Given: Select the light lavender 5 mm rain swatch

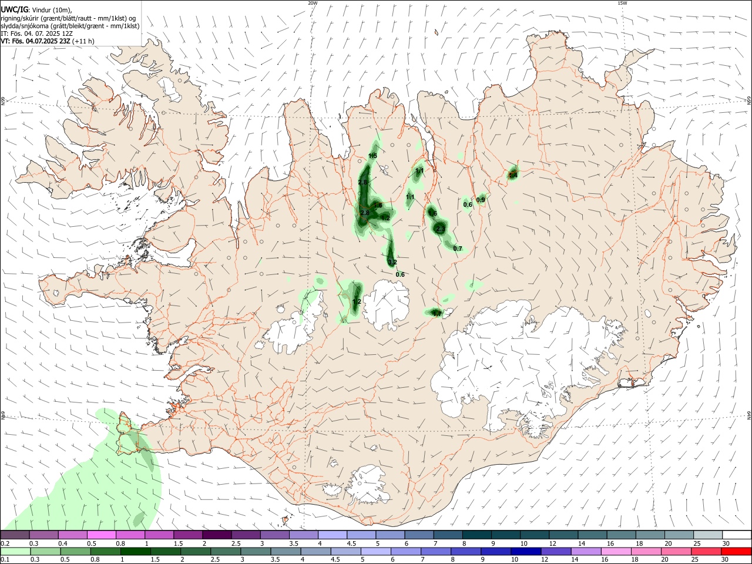Looking at the screenshot, I should (377, 551).
